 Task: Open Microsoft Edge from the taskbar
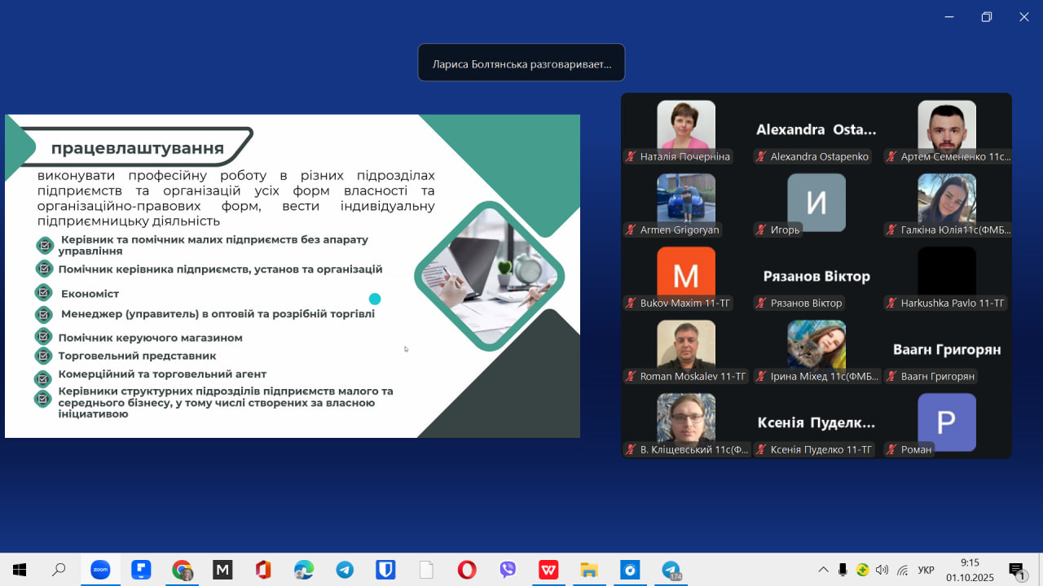tap(304, 570)
